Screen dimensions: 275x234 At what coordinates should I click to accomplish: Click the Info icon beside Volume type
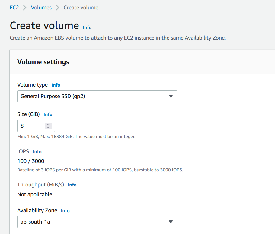click(56, 85)
